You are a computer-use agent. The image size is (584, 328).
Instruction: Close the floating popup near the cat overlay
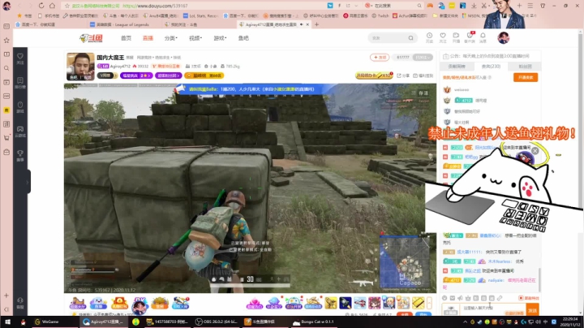click(x=535, y=150)
